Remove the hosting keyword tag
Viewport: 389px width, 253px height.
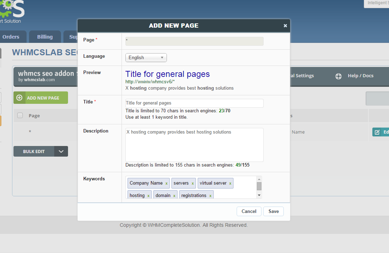[x=148, y=196]
